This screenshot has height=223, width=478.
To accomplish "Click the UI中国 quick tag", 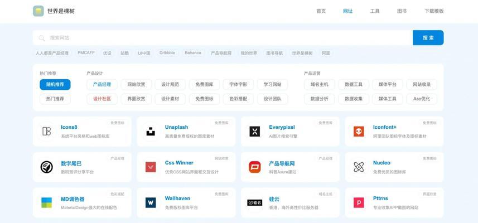I will coord(144,53).
